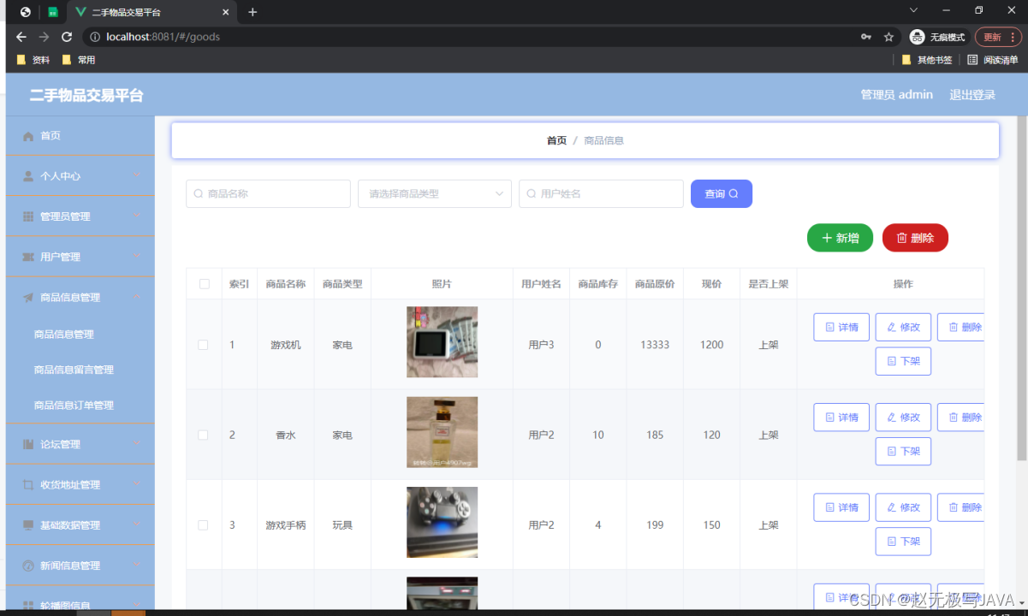Viewport: 1028px width, 616px height.
Task: Check the row for 游戏手柄
Action: coord(203,525)
